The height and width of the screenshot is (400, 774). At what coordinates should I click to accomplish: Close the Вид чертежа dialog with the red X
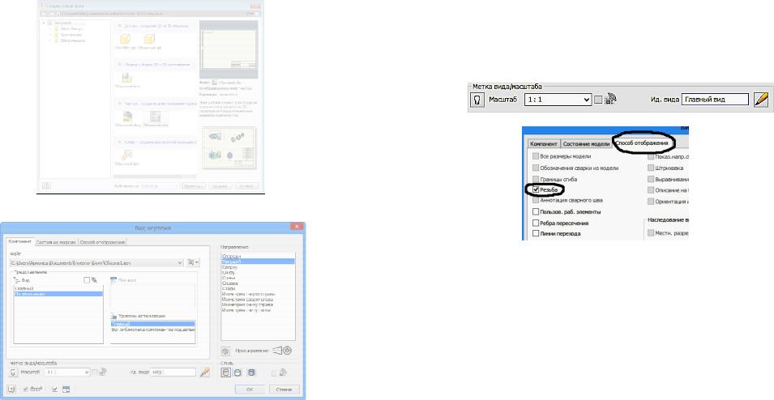pos(296,227)
